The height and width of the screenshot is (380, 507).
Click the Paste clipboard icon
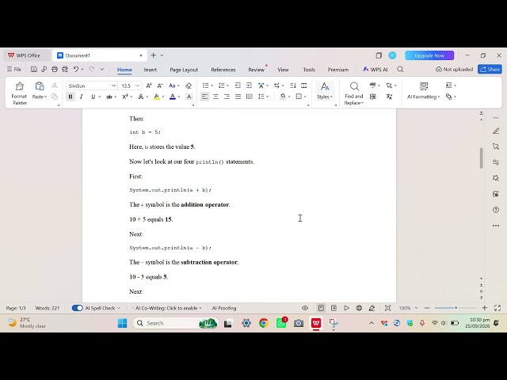coord(40,86)
